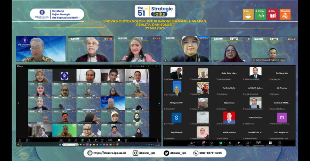Screen dimensions: 310x161
Task: Select the purple m avatar participant tile
Action: (282, 118)
